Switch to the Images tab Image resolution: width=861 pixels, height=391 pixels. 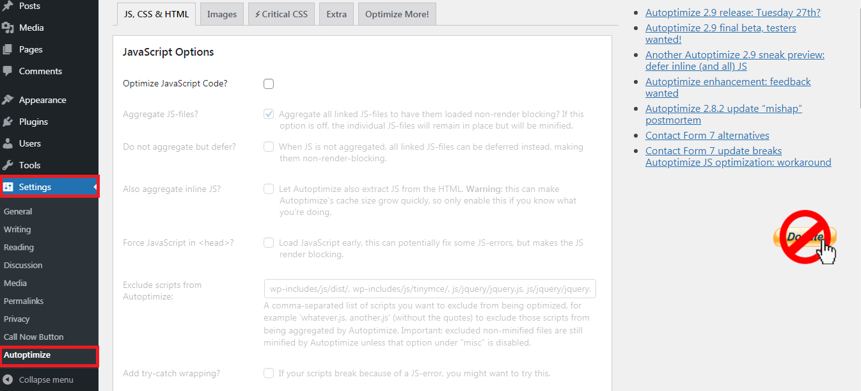point(222,14)
